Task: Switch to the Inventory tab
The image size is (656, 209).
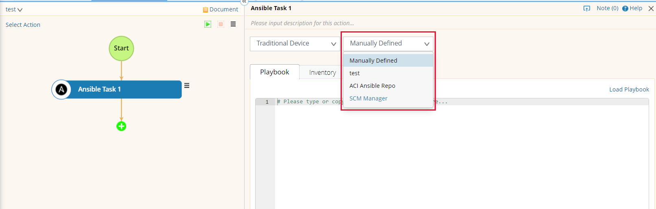Action: 322,72
